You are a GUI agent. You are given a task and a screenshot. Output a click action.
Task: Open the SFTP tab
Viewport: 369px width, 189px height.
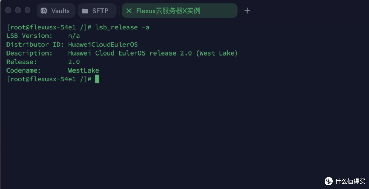[x=97, y=11]
